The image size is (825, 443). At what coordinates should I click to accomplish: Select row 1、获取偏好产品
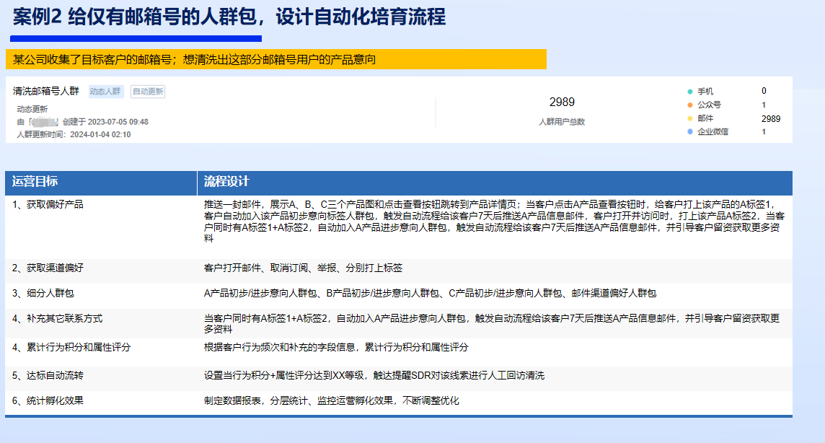[x=399, y=227]
